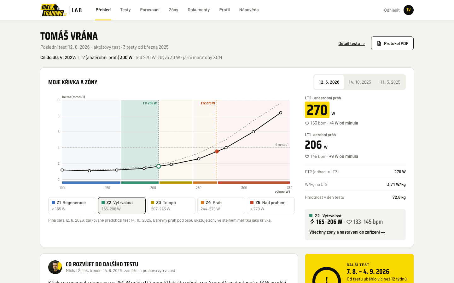Click the olive Z3 bar under the chart
This screenshot has height=283, width=454.
click(x=176, y=182)
